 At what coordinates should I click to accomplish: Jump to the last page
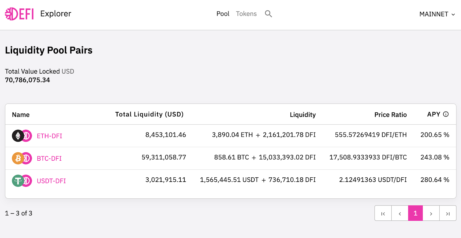448,213
